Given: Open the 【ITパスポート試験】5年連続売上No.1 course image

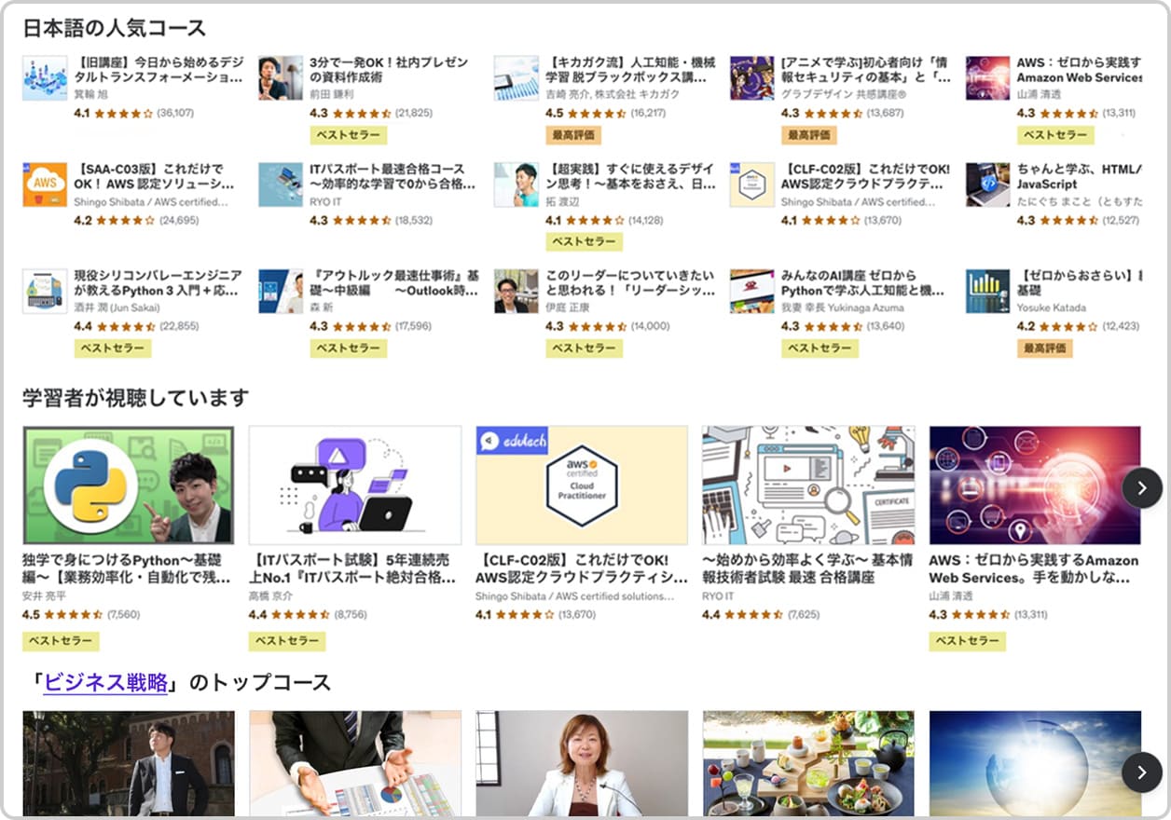Looking at the screenshot, I should [355, 485].
